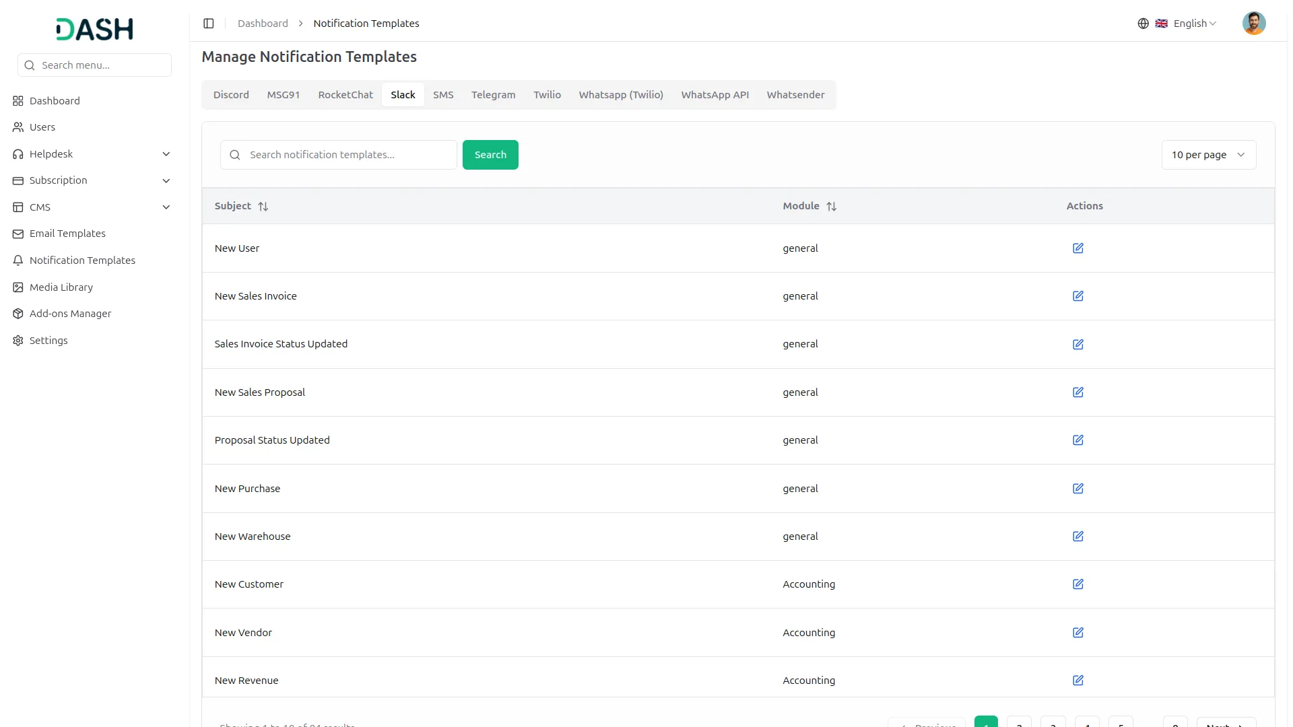Toggle the sidebar collapse icon near breadcrumb
This screenshot has height=727, width=1293.
pos(209,23)
